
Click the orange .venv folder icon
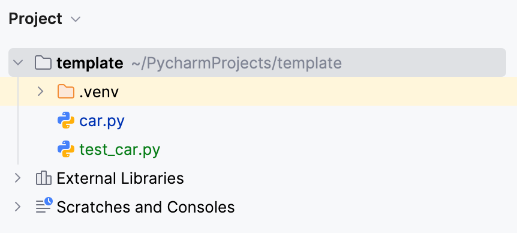(65, 91)
